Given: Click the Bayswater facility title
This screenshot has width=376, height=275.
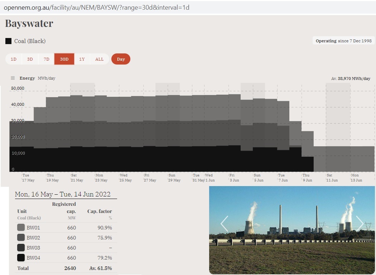Looking at the screenshot, I should point(29,23).
